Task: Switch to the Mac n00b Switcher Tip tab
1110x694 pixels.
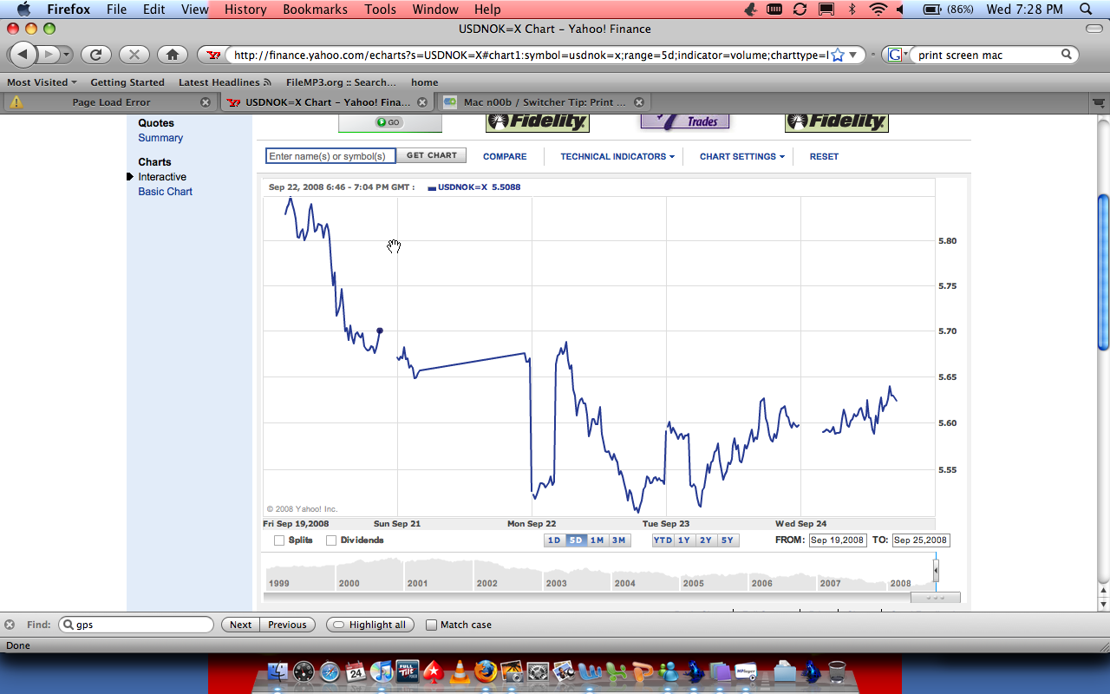Action: (x=545, y=102)
